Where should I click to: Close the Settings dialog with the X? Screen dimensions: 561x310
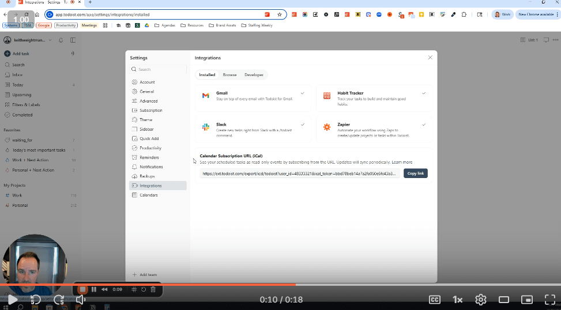point(430,58)
